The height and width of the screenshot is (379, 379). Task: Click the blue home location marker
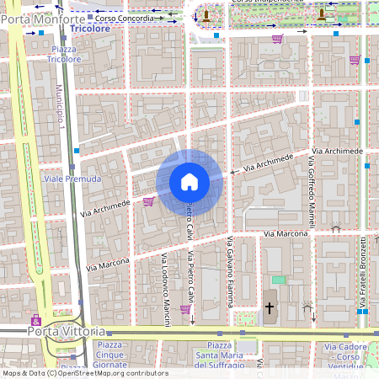189,183
